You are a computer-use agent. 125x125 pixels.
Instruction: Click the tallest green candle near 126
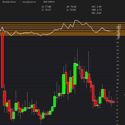(75, 74)
